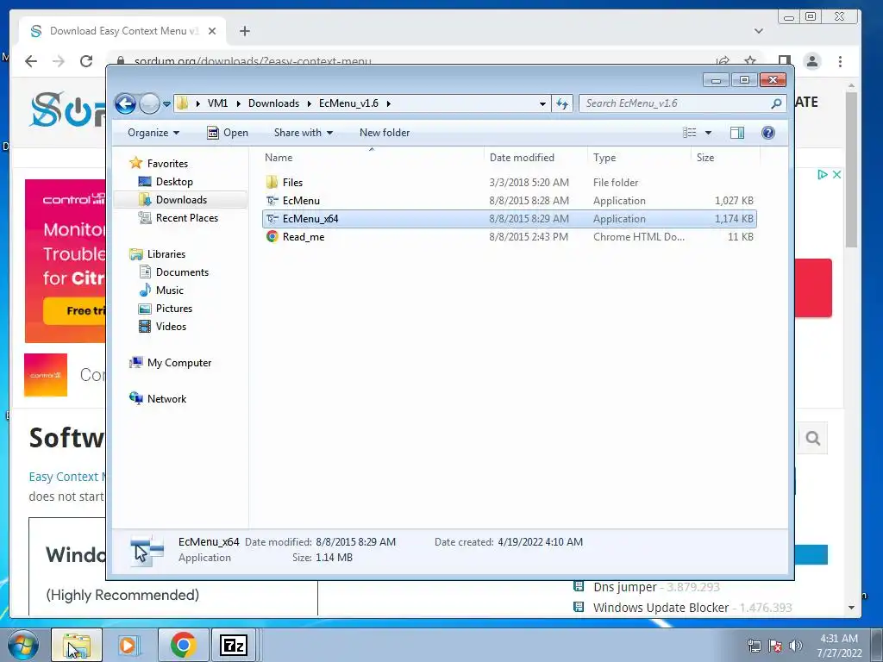
Task: Click the blue Help icon
Action: tap(768, 133)
